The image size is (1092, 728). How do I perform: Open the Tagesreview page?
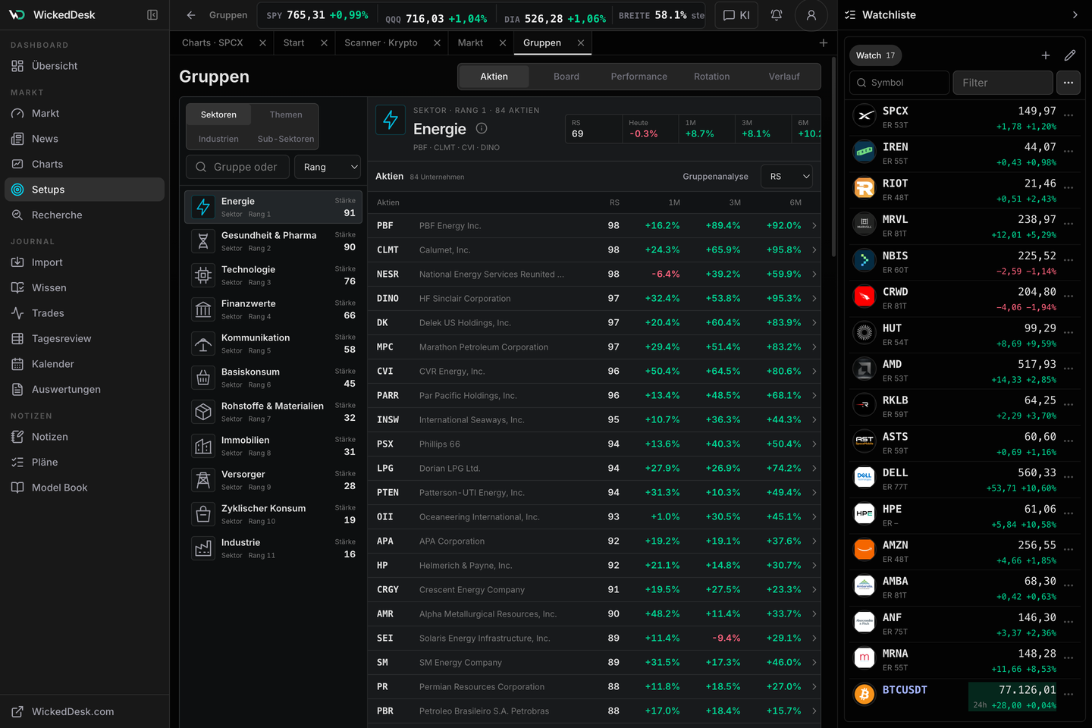click(84, 338)
